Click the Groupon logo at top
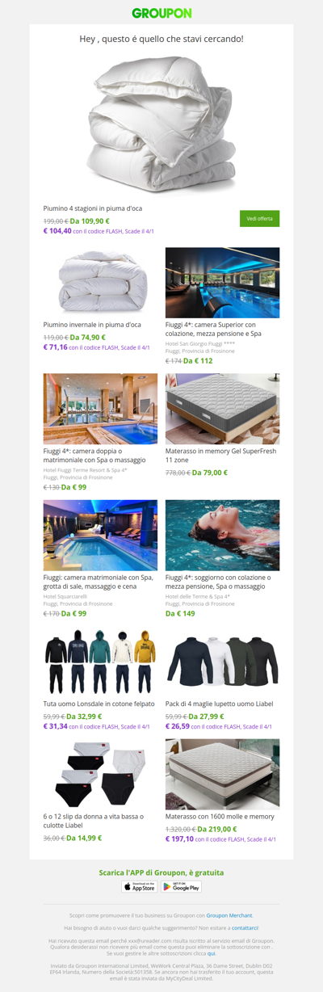323x992 pixels. pos(161,13)
